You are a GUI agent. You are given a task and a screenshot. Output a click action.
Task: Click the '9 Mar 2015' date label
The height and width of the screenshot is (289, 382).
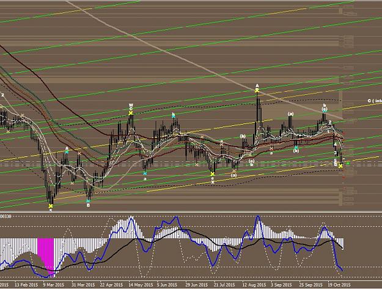tap(54, 285)
